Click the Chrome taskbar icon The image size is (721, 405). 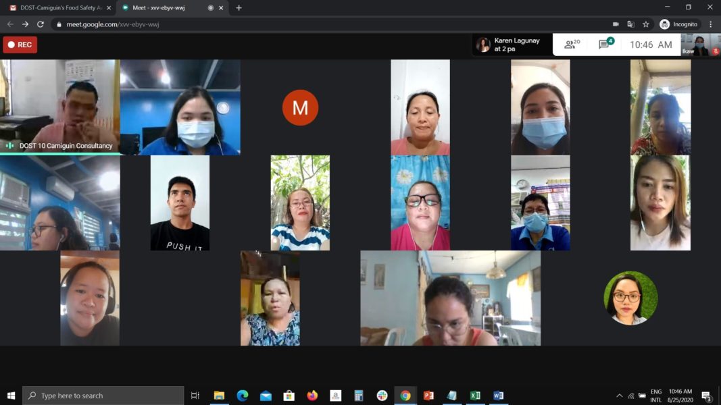click(405, 396)
